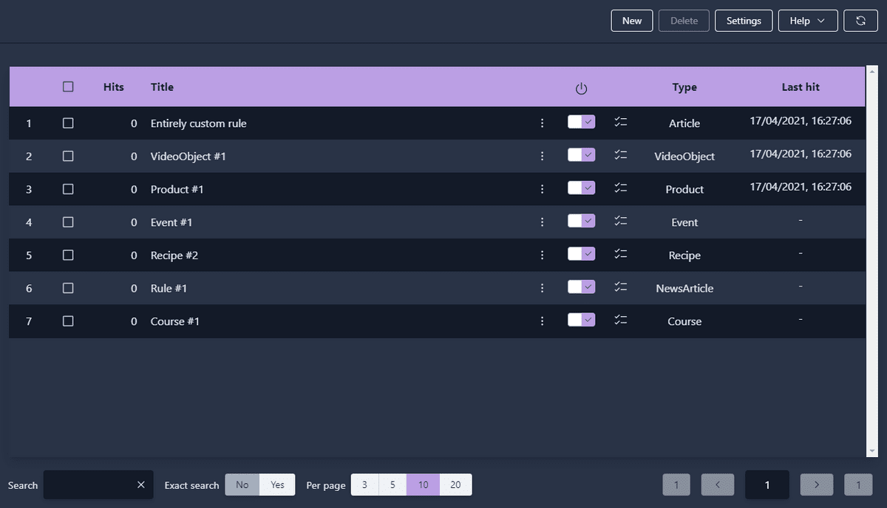The image size is (887, 508).
Task: Click the greyed-out Delete button
Action: (684, 21)
